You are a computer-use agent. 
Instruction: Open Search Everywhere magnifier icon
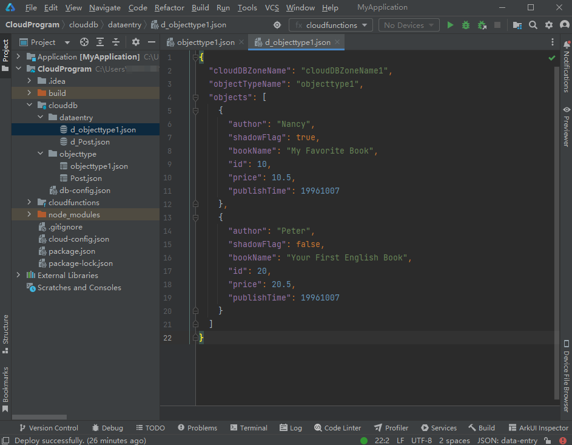(x=533, y=25)
